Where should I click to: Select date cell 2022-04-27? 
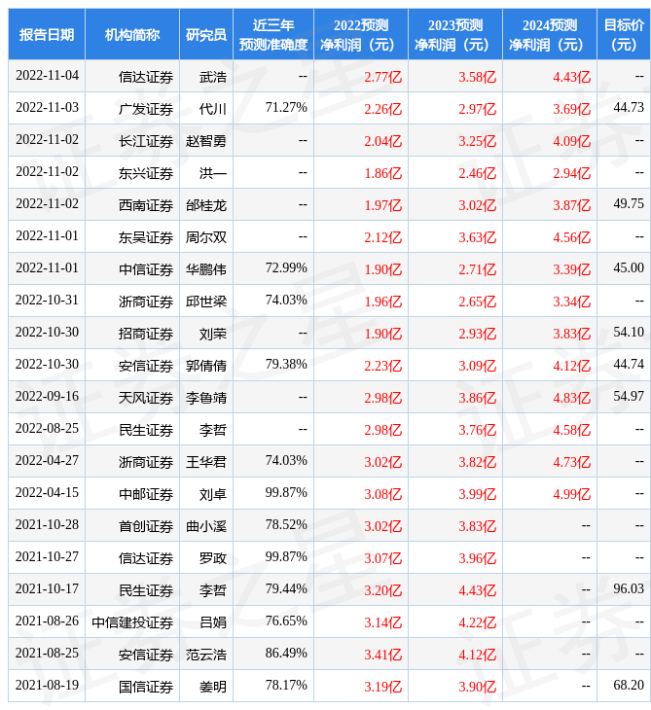[x=47, y=461]
